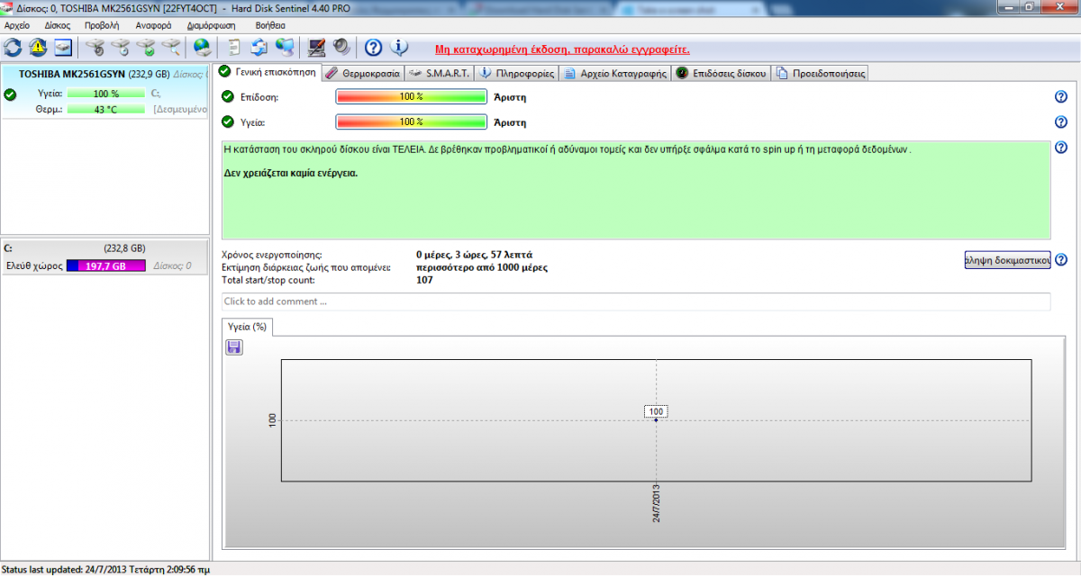
Task: Click the Άριστη label beside Επίδοση bar
Action: tap(510, 97)
